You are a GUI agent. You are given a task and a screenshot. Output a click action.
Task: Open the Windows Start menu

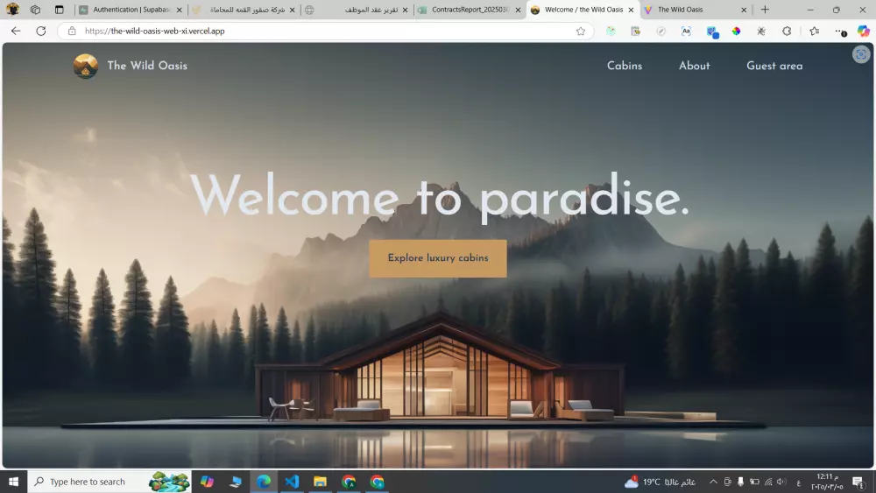click(13, 482)
